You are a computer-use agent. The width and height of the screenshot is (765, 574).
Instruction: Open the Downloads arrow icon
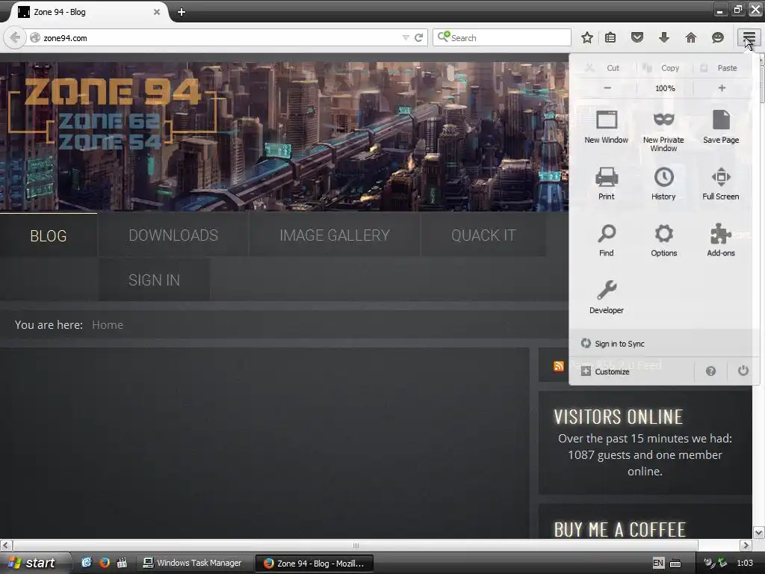(664, 37)
